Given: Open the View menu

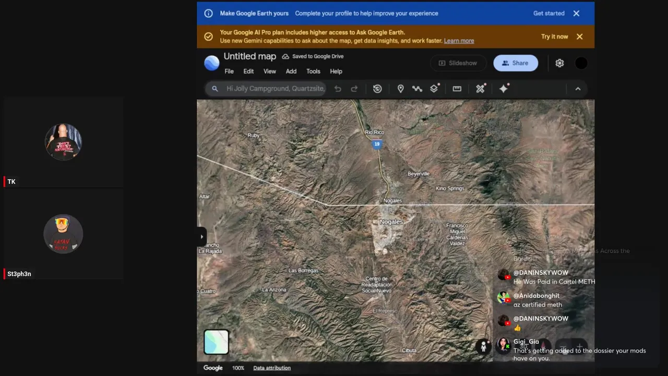Looking at the screenshot, I should 270,72.
